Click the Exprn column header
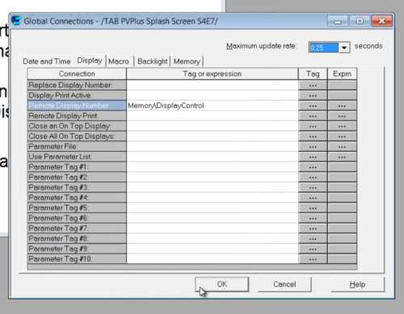Image resolution: width=404 pixels, height=314 pixels. (x=342, y=74)
